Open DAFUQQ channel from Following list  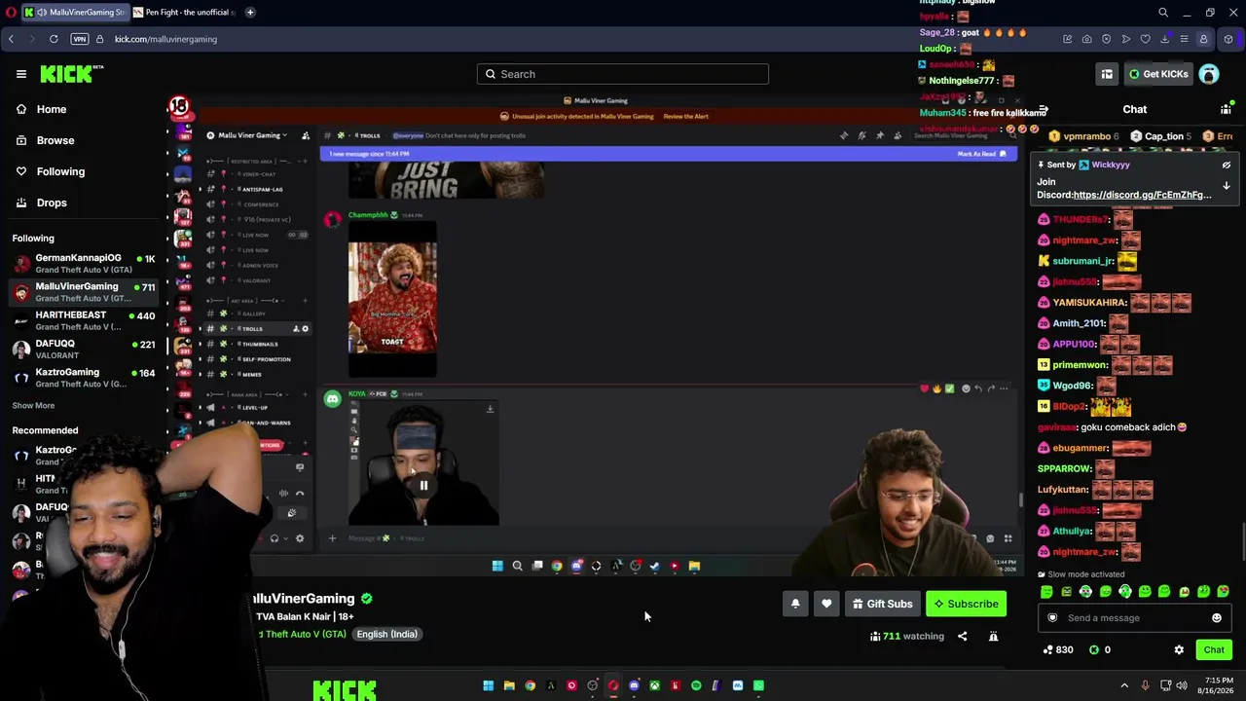click(x=84, y=349)
